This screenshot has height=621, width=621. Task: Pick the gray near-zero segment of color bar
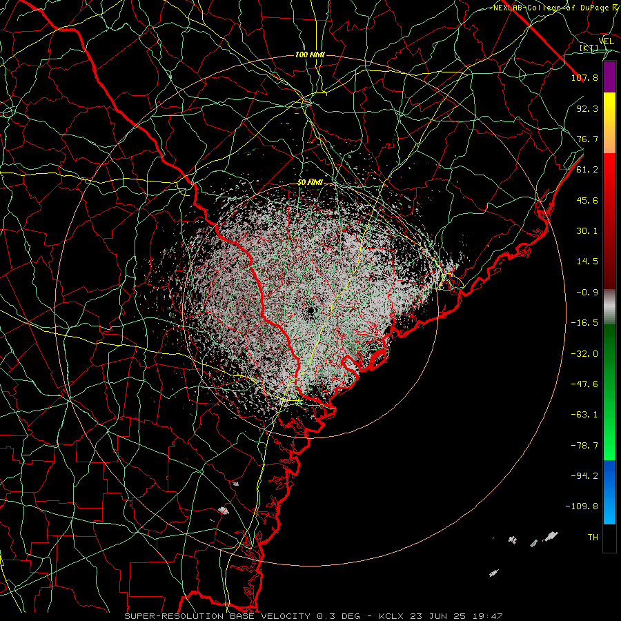click(609, 307)
